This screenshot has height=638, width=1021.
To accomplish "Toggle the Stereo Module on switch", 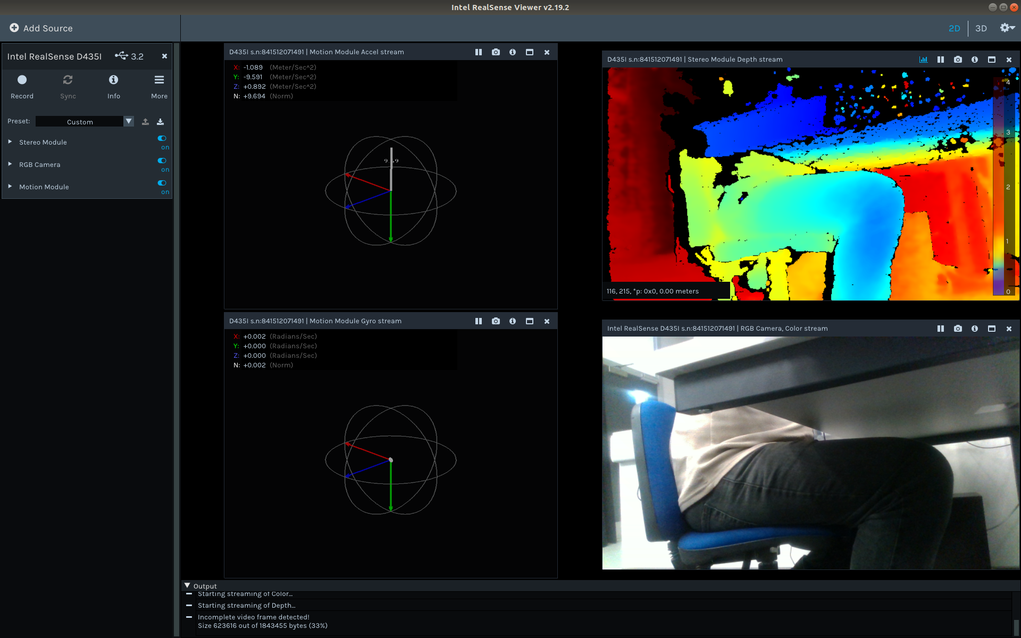I will [162, 138].
